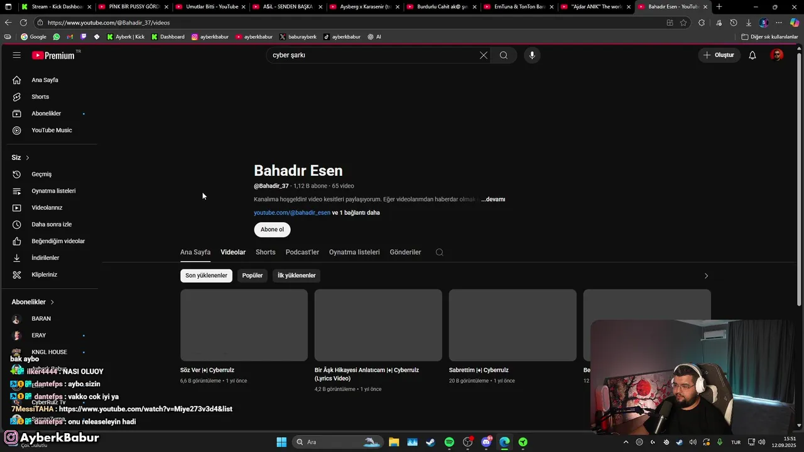Open YouTube Music from the sidebar

pyautogui.click(x=50, y=130)
